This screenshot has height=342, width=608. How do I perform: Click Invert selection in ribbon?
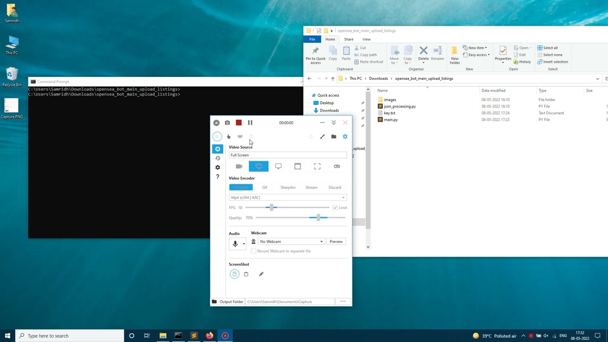552,62
